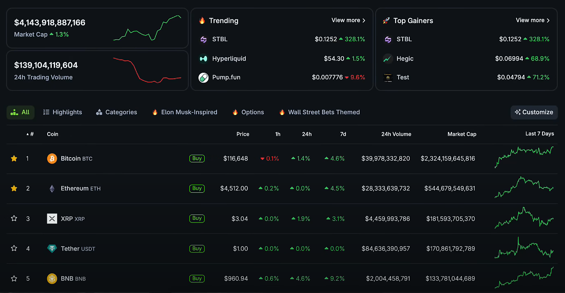This screenshot has height=293, width=565.
Task: Click the Market Cap trend chart
Action: coord(147,28)
